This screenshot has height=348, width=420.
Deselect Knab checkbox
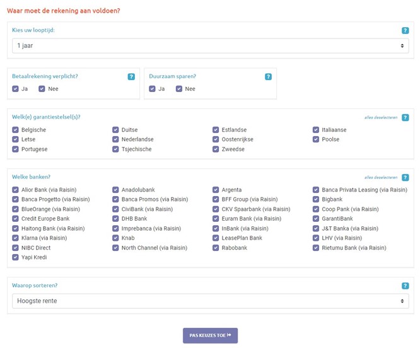coord(115,238)
